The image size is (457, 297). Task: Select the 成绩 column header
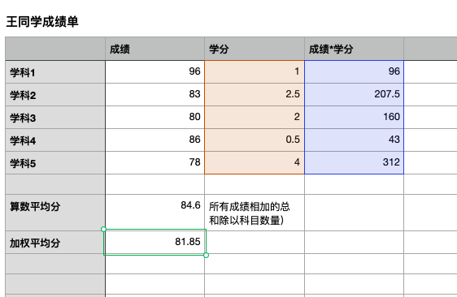pyautogui.click(x=155, y=49)
